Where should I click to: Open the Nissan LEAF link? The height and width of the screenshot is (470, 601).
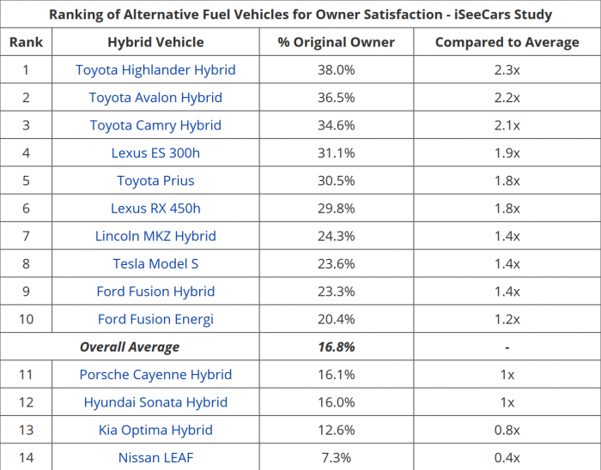[155, 457]
